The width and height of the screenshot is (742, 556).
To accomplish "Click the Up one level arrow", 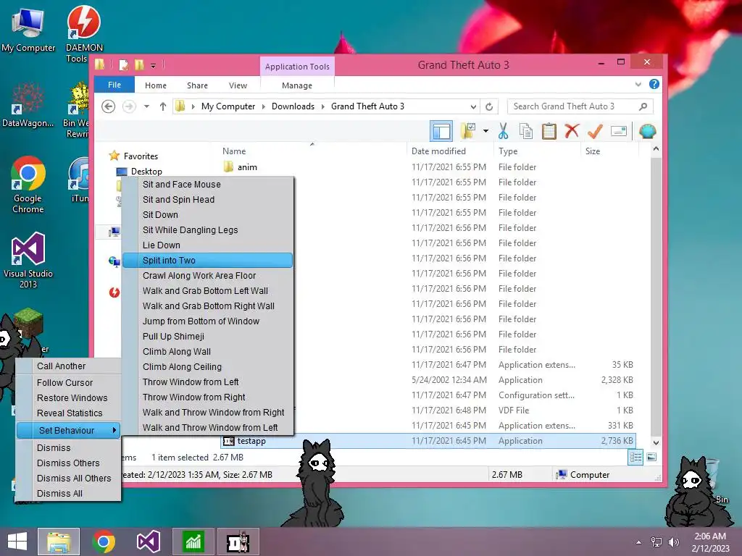I will point(163,106).
